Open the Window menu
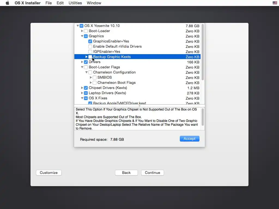 click(94, 3)
